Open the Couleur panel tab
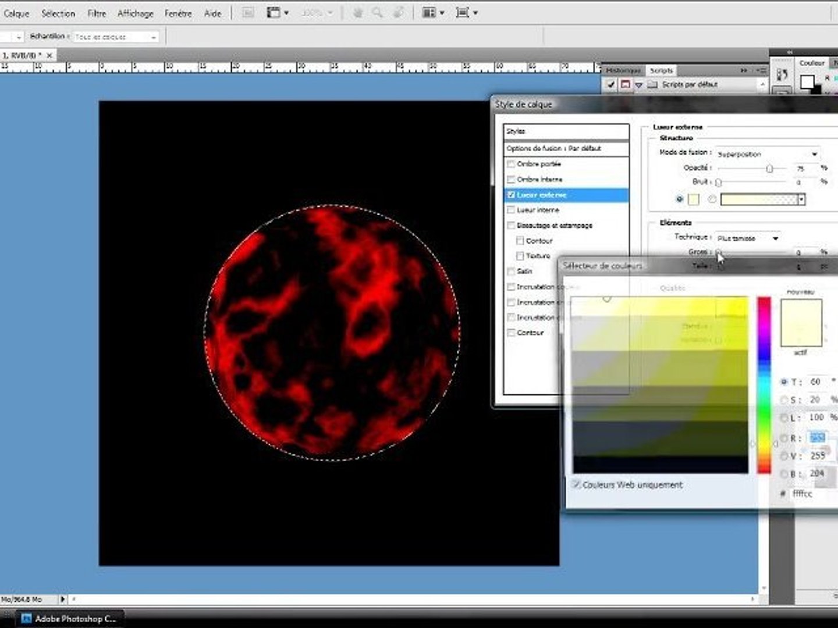838x628 pixels. coord(812,63)
